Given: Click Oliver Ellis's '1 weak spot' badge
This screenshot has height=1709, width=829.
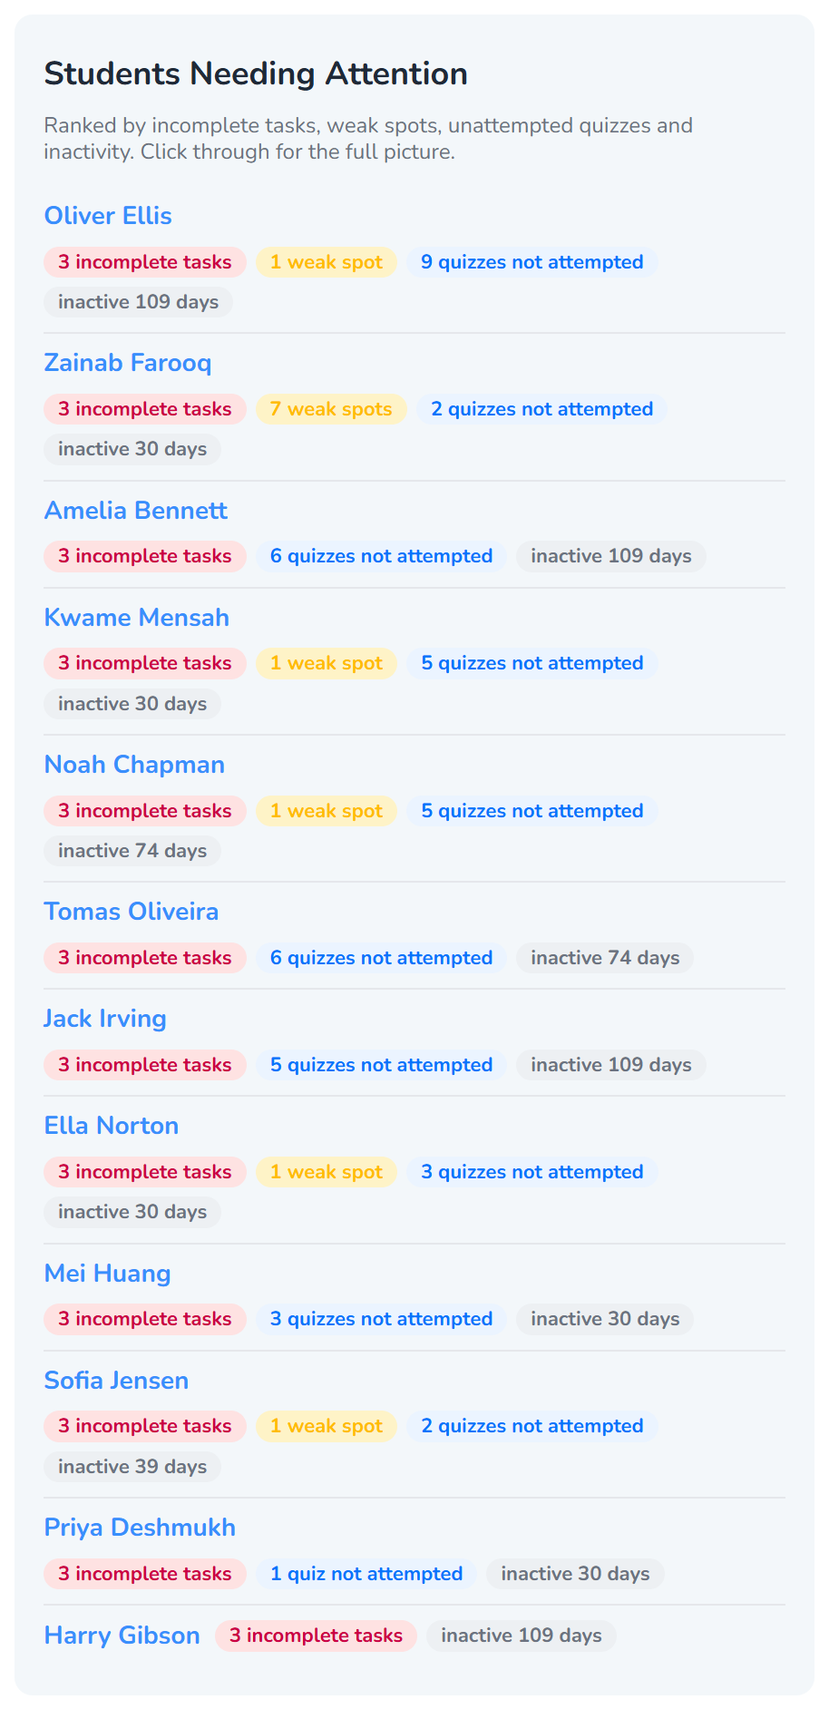Looking at the screenshot, I should click(x=327, y=262).
